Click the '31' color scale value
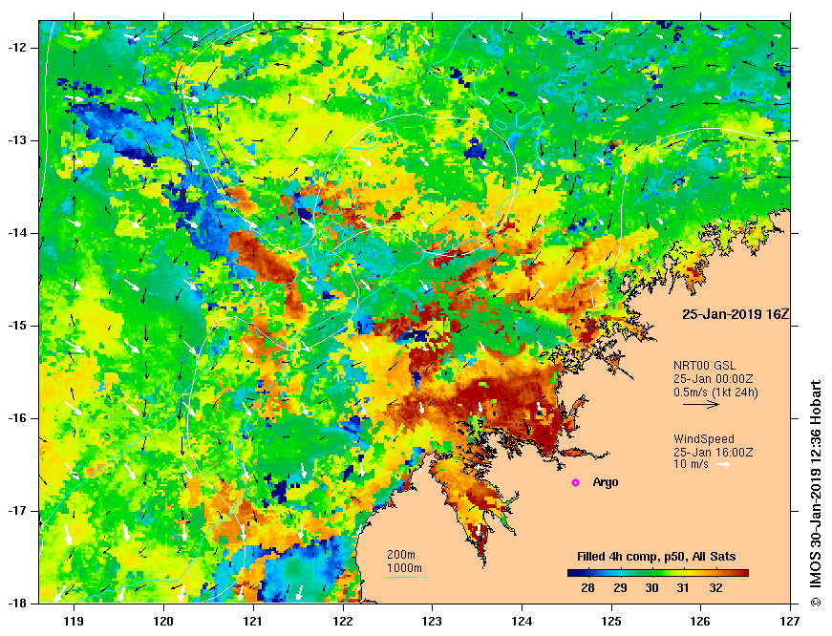 click(x=683, y=587)
